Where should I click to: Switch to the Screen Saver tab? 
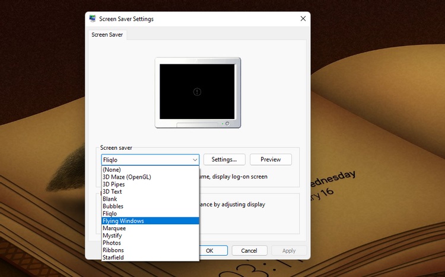(107, 34)
